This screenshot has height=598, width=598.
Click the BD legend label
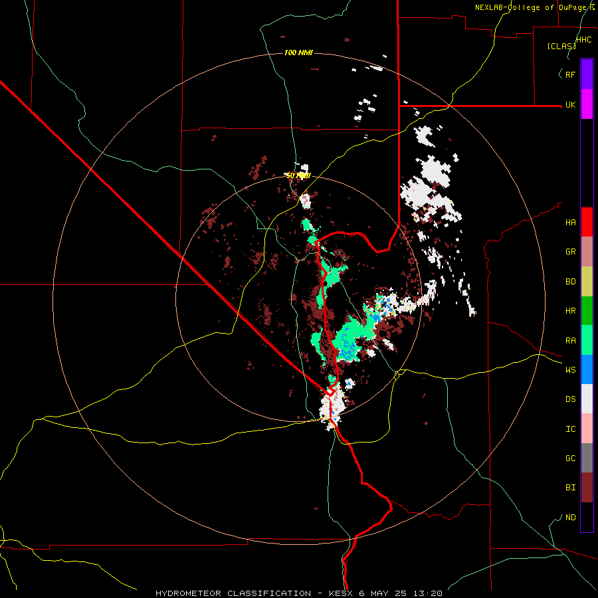point(570,282)
